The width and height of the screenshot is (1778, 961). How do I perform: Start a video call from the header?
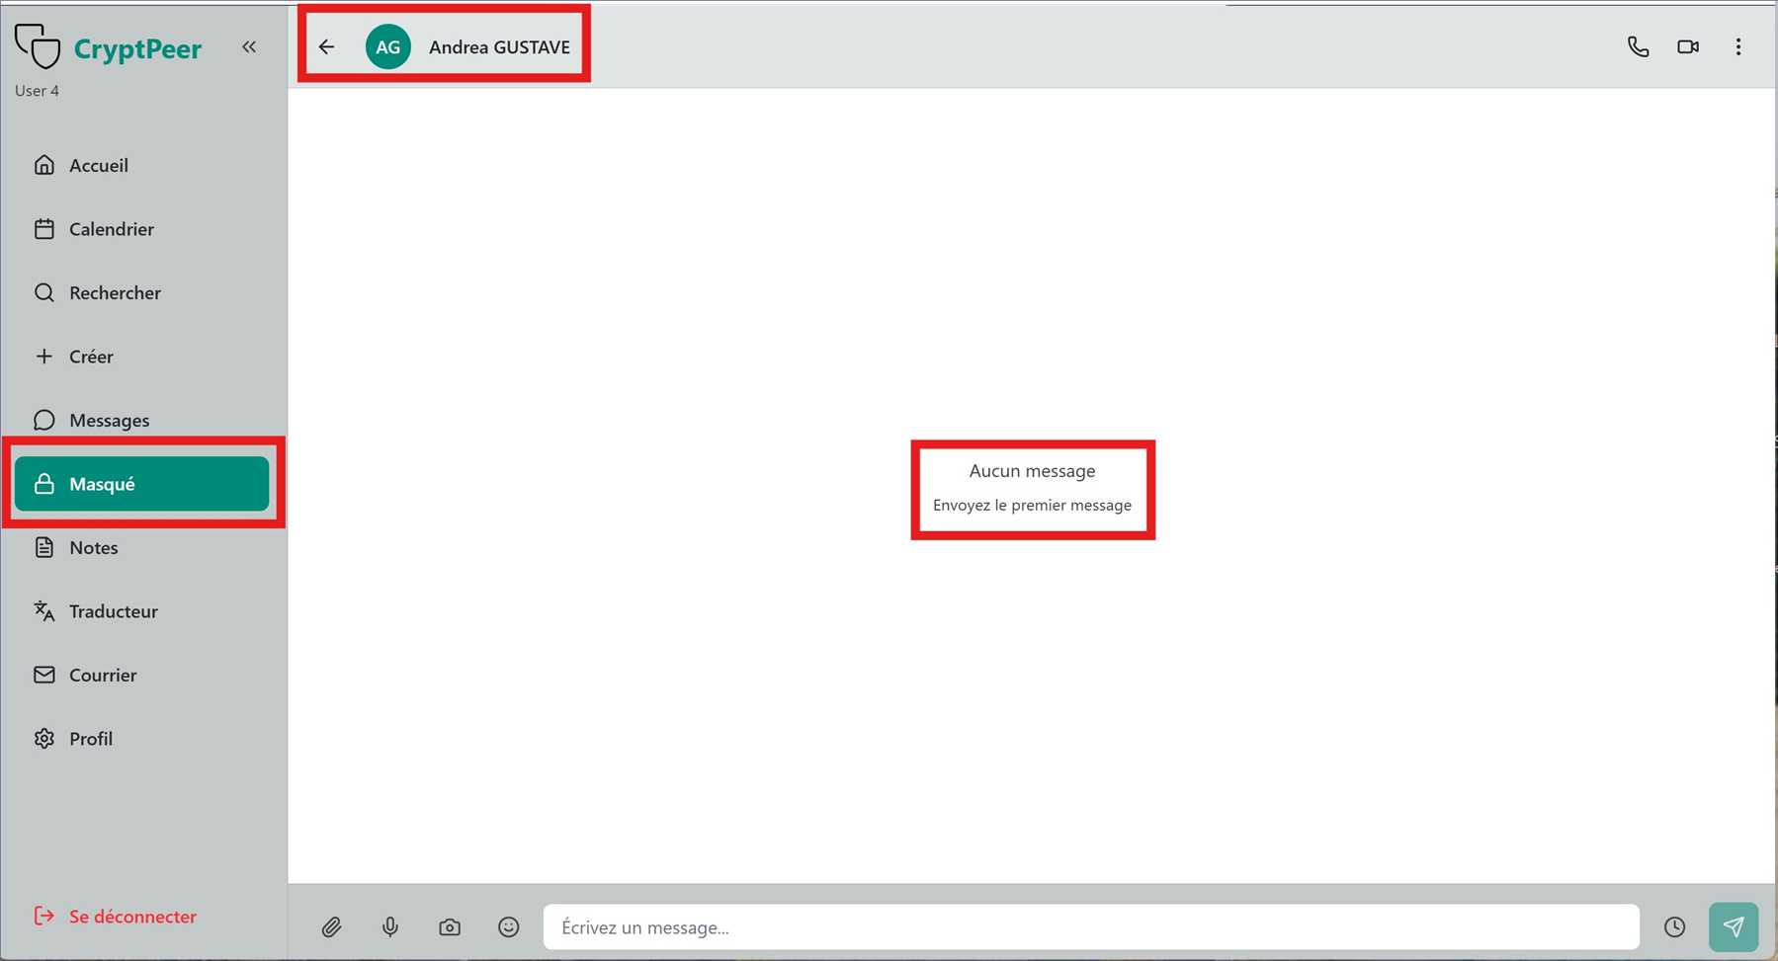1688,46
